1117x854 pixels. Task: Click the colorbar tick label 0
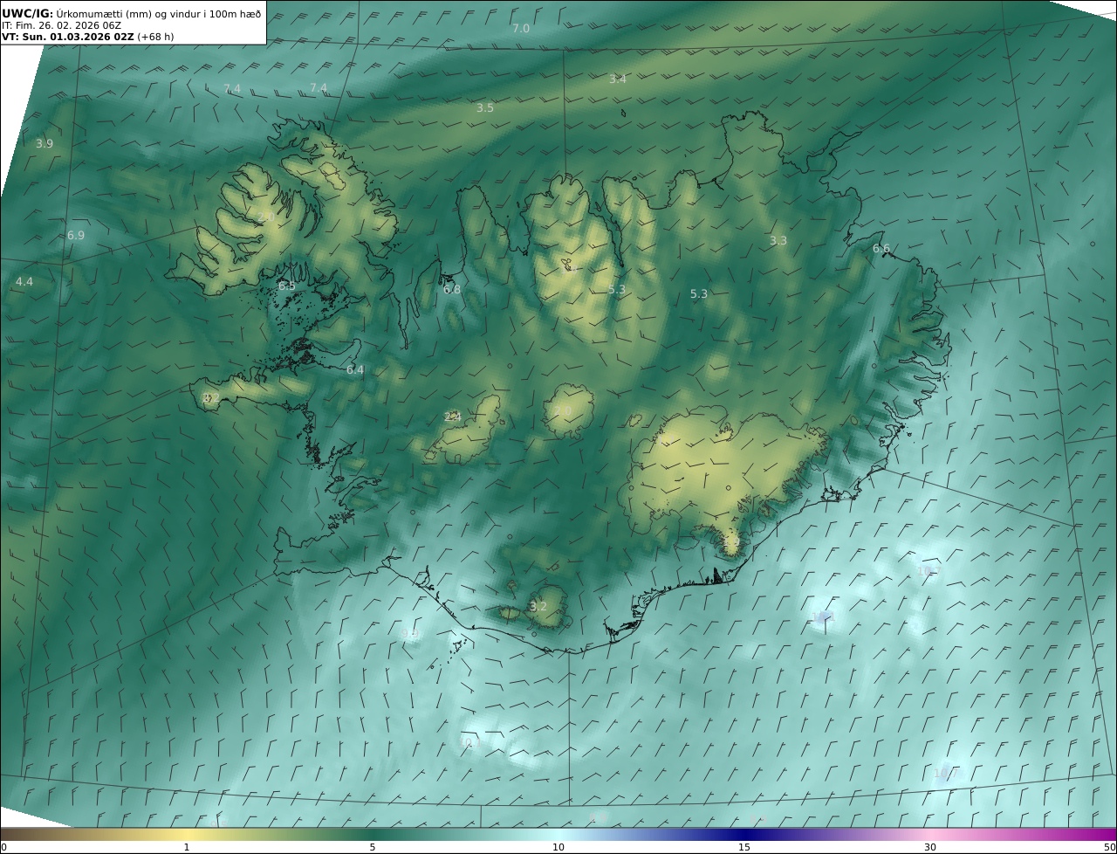click(x=3, y=847)
